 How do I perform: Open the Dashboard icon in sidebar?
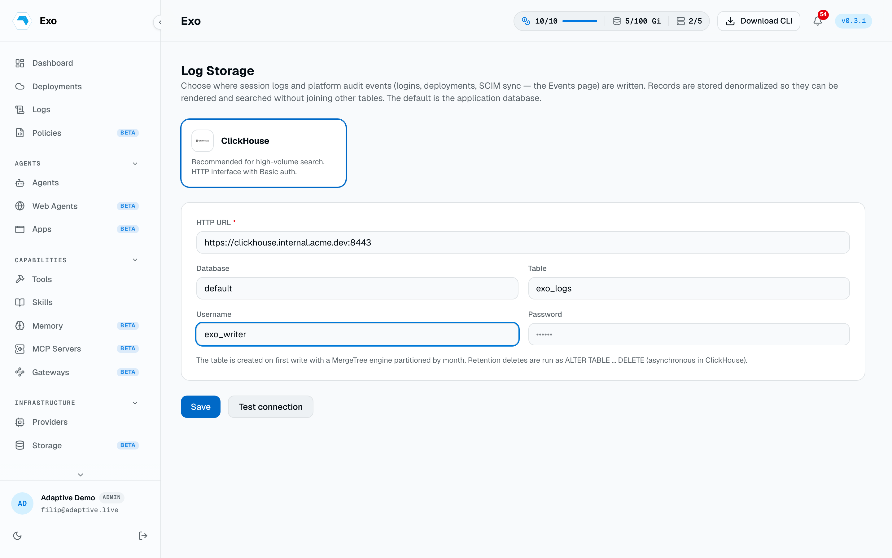click(x=20, y=63)
